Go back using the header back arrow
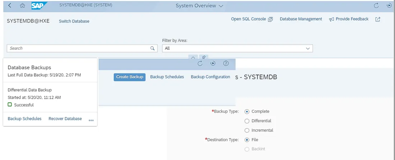Viewport: 395px width, 160px height. tap(10, 5)
